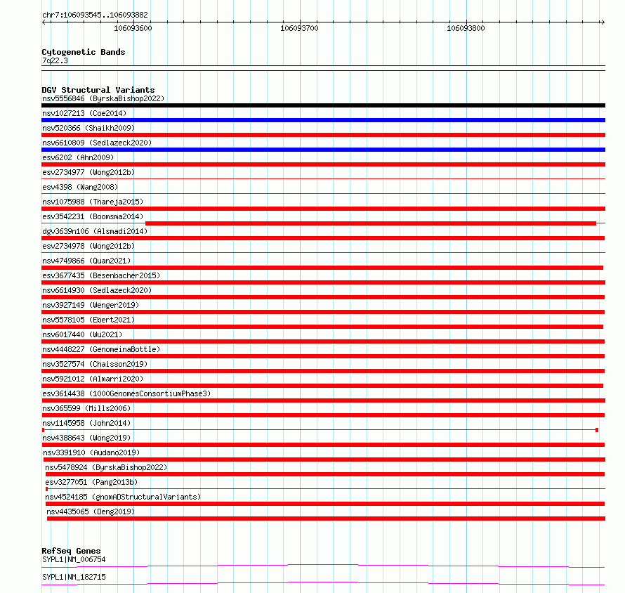Open nsv5921012 (Almarri2020) variant
This screenshot has height=593, width=625.
pyautogui.click(x=93, y=379)
